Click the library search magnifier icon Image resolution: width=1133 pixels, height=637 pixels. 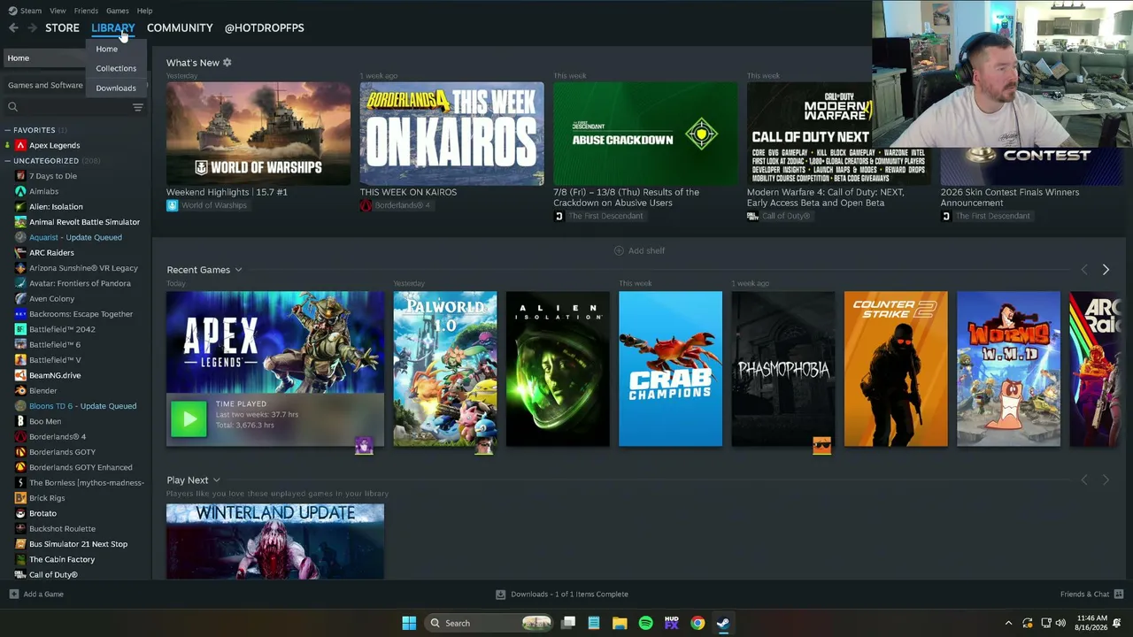tap(12, 107)
